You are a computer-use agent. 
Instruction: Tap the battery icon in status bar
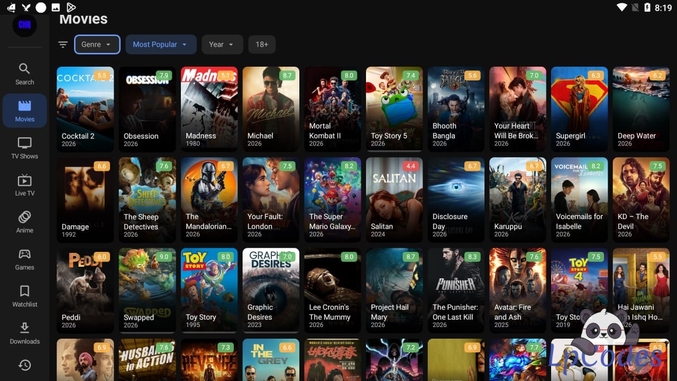pos(647,7)
